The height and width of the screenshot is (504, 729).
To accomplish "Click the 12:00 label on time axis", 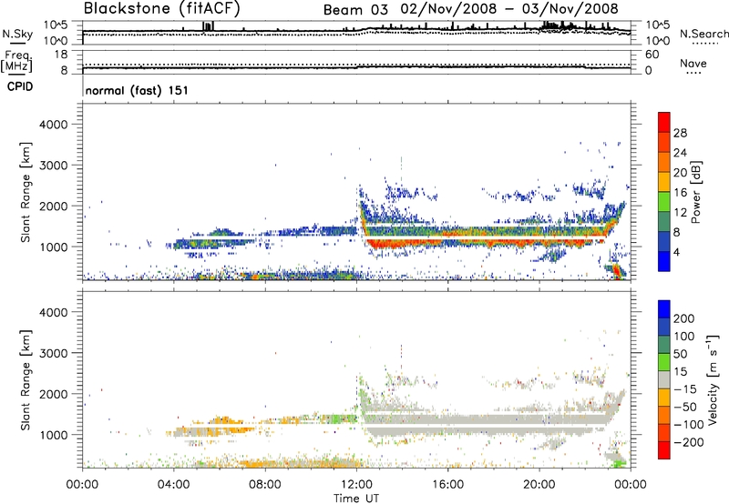I will click(356, 485).
